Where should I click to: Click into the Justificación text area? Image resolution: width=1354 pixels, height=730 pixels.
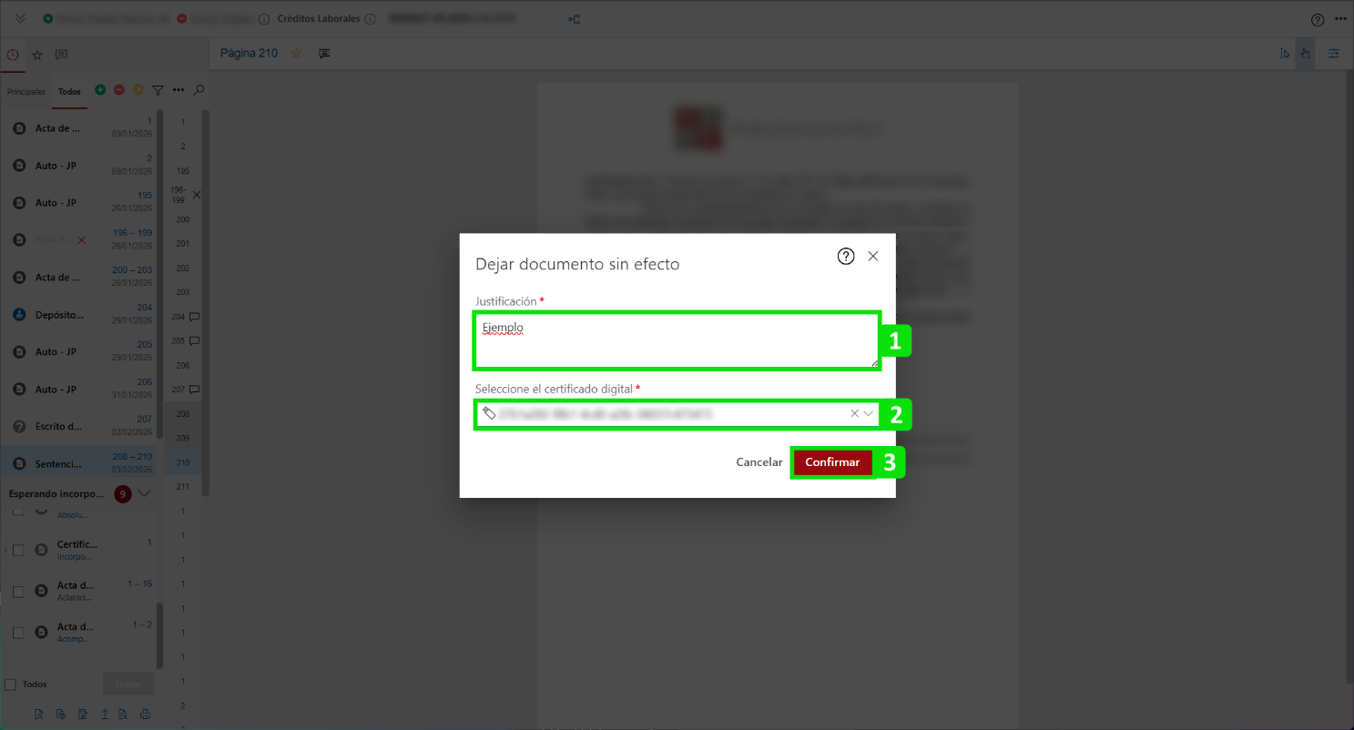[676, 341]
